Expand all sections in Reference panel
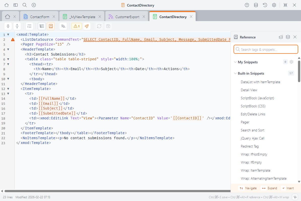Screen dimensions: 301x201 coord(288,37)
